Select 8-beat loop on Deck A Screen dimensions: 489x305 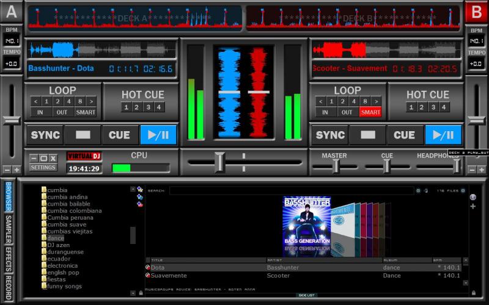tap(80, 101)
